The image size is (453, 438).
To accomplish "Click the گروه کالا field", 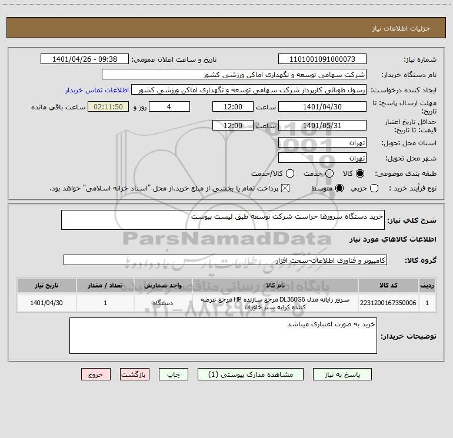I will click(225, 260).
